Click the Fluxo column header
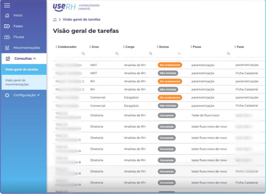The image size is (266, 194). [x=197, y=47]
